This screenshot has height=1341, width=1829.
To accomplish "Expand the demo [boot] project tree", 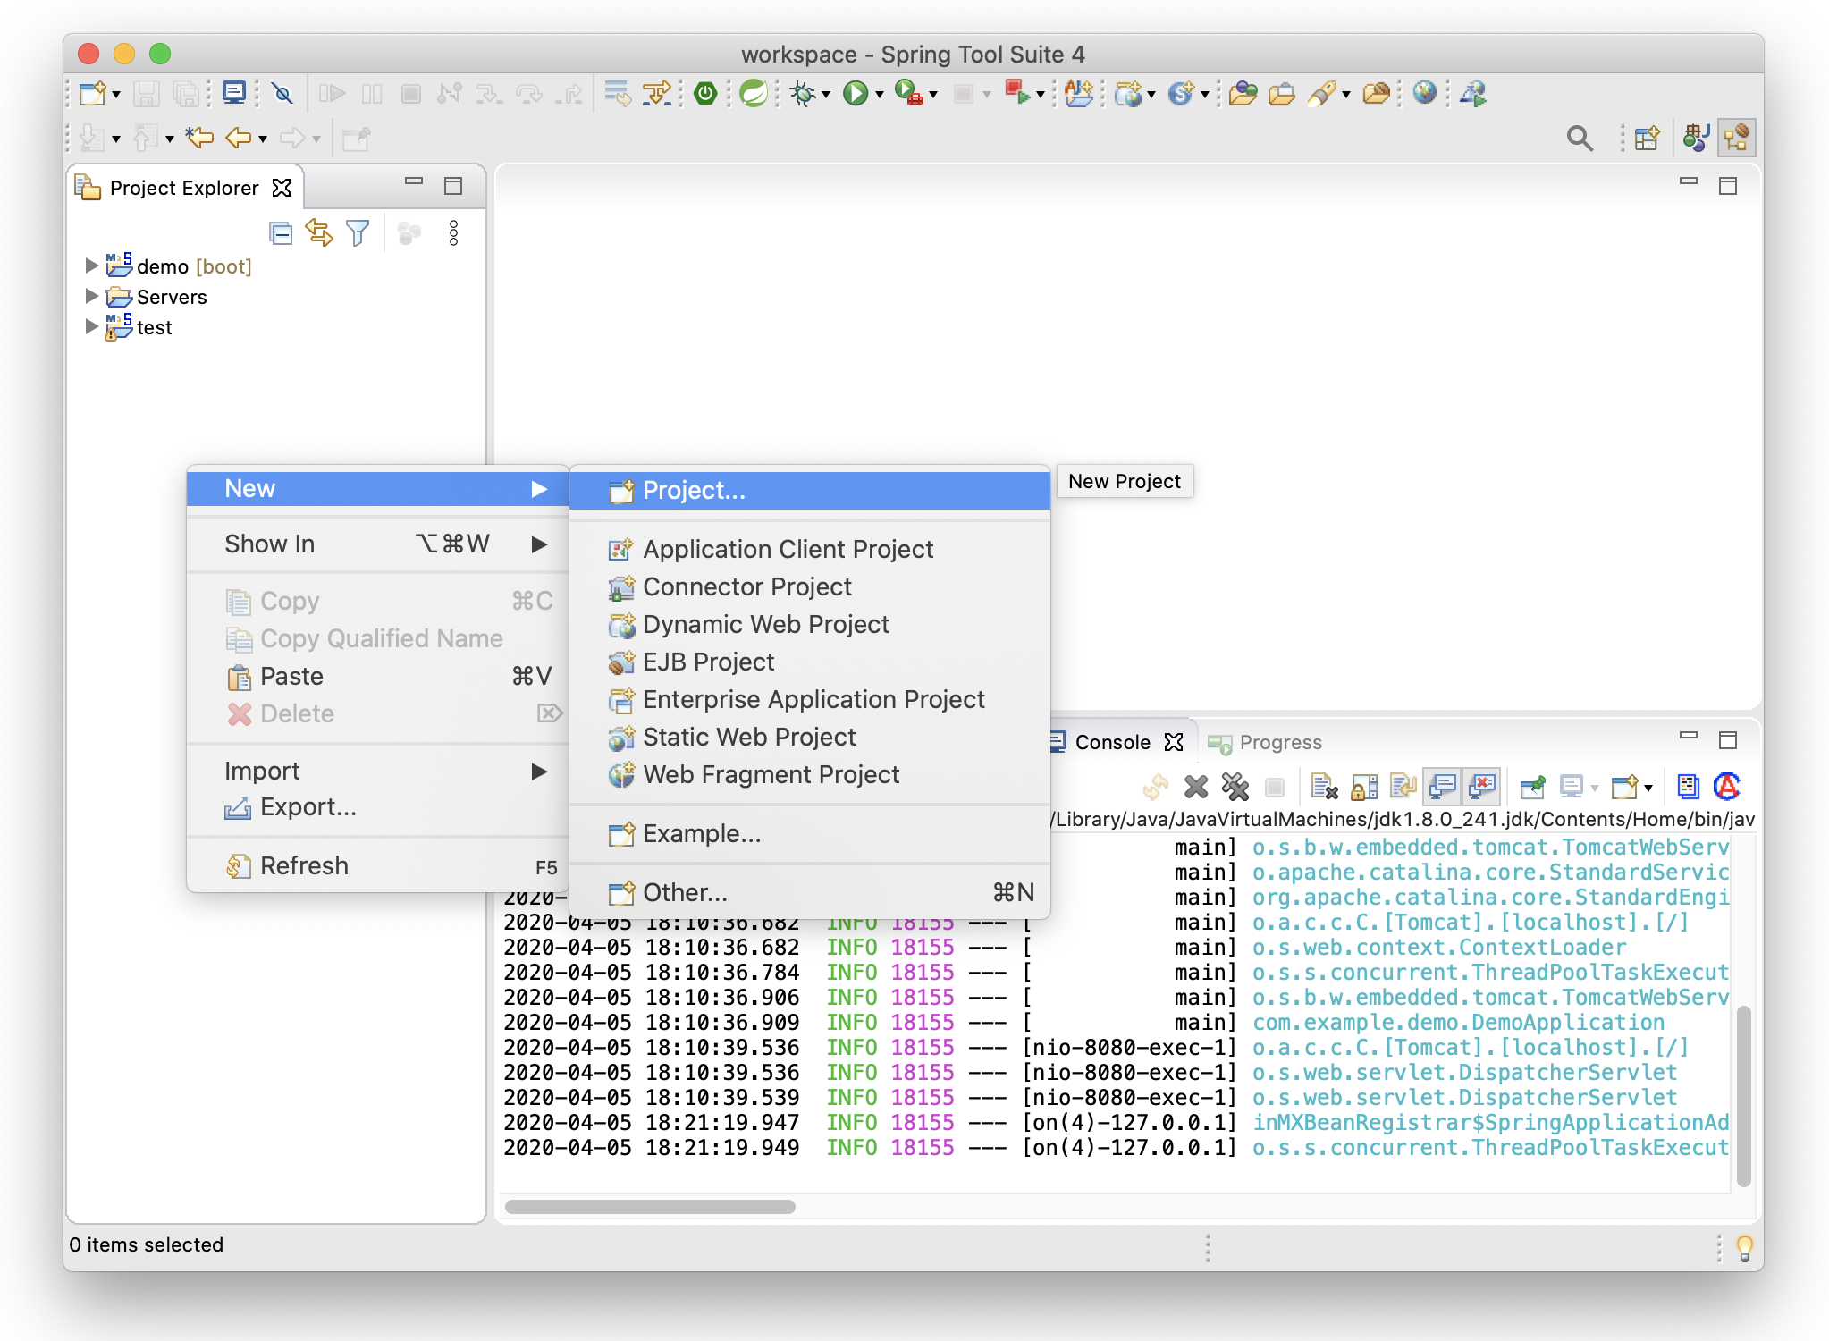I will click(91, 266).
